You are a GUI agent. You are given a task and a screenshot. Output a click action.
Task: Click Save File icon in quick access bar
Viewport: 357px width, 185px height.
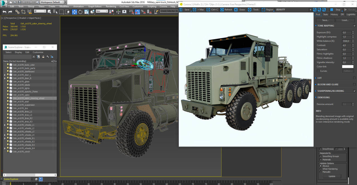[x=20, y=2]
